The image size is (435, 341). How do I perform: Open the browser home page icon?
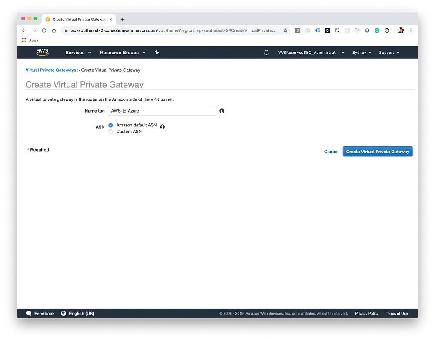tap(54, 30)
